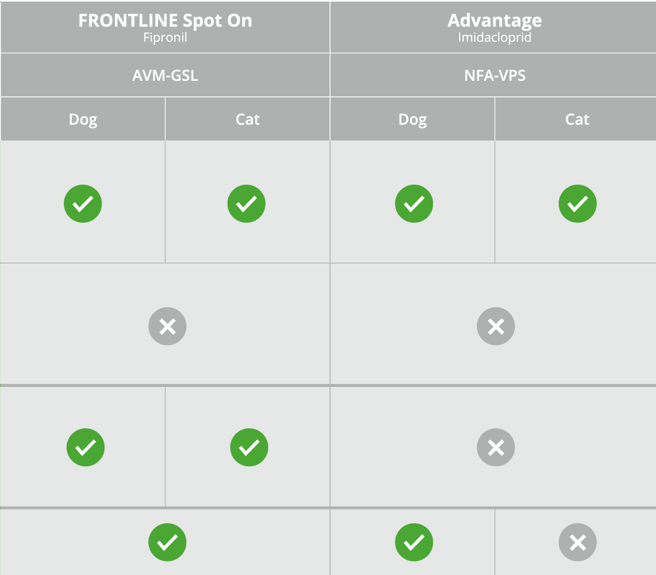Select the second-row grey cross under Advantage
Screen dimensions: 656x575
click(x=496, y=326)
